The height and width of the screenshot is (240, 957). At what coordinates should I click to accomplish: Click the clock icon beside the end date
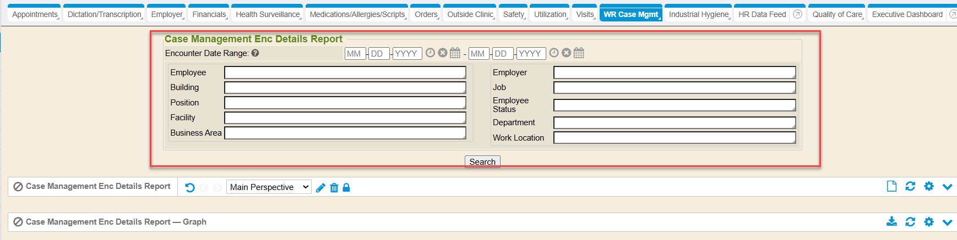554,53
